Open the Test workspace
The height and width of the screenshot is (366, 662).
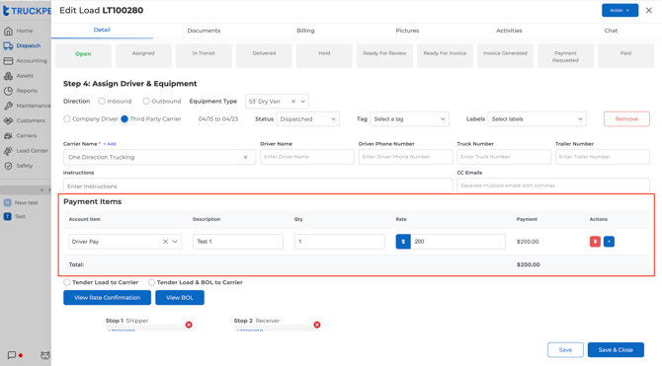15,217
